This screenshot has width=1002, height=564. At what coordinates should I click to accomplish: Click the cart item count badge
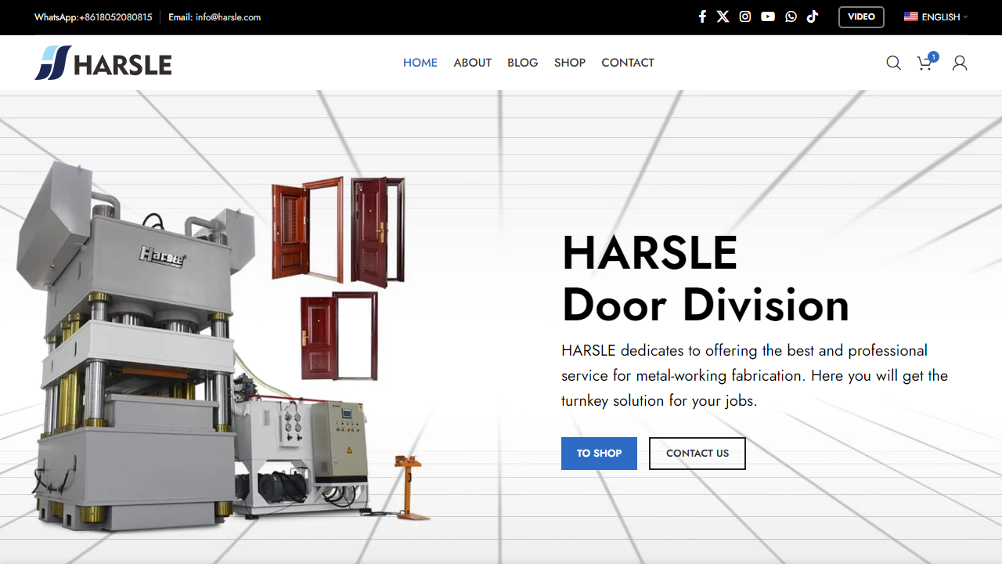tap(933, 56)
